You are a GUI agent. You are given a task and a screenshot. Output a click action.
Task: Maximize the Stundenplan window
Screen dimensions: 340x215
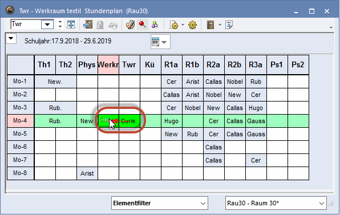311,11
